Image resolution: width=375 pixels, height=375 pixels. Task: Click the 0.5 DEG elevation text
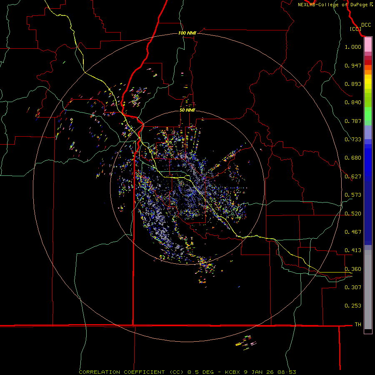point(200,372)
